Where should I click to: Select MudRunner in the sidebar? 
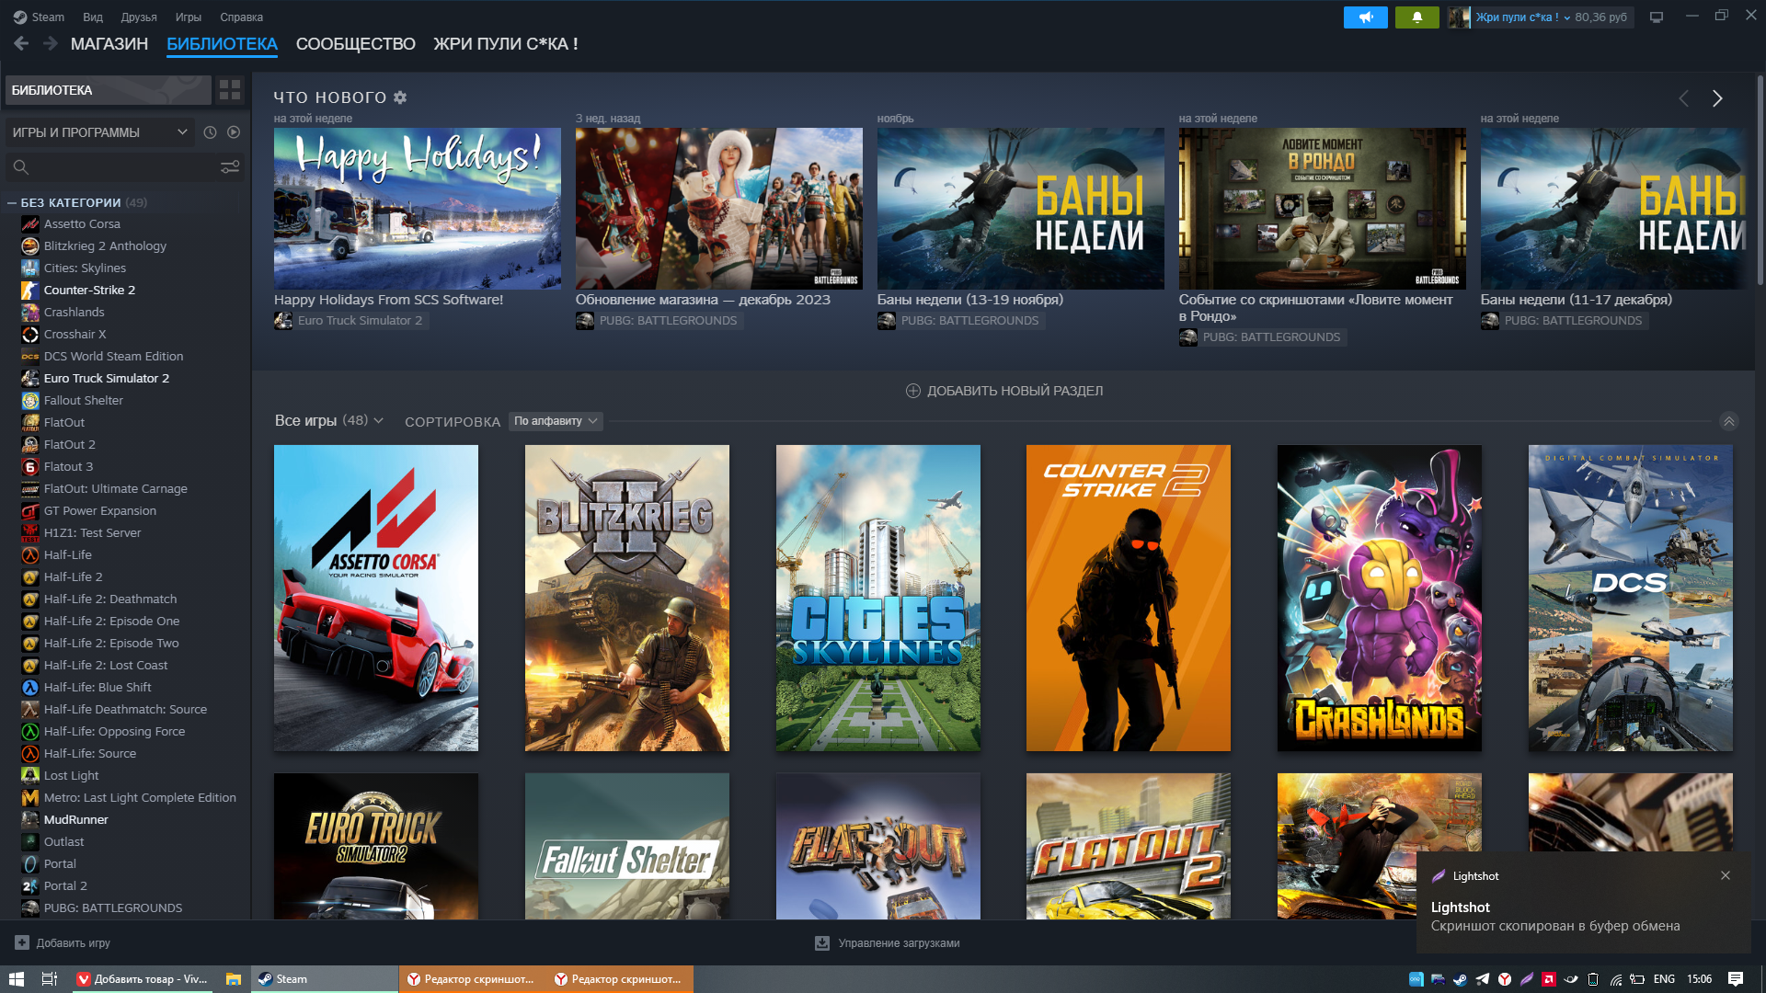pos(75,819)
